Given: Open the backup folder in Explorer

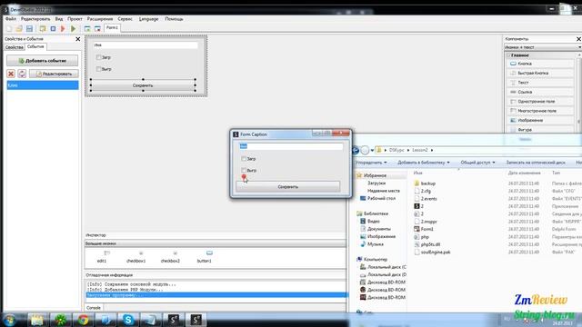Looking at the screenshot, I should pos(428,183).
